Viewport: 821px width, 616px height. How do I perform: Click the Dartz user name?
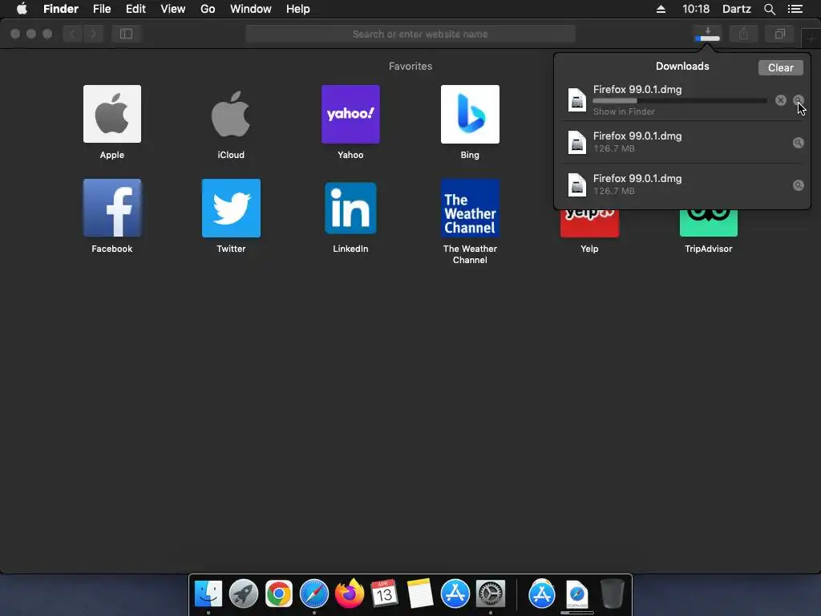737,9
